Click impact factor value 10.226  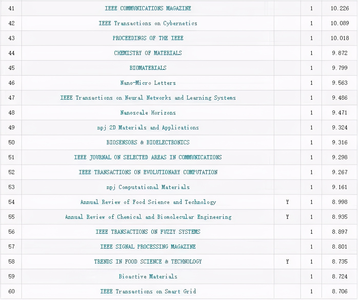point(340,8)
